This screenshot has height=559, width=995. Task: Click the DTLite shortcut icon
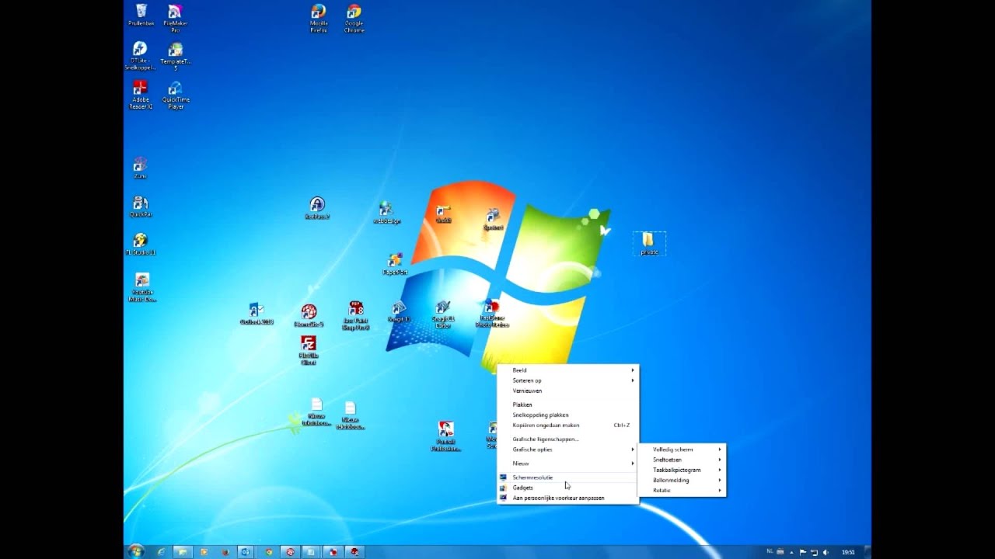point(140,56)
